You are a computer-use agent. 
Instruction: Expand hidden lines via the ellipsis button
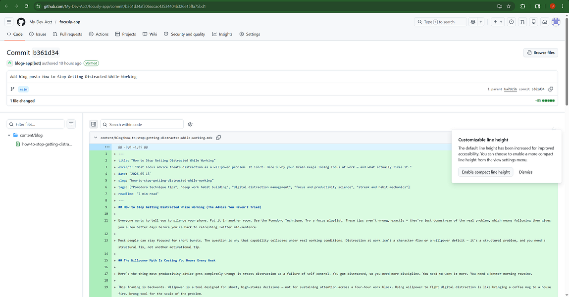(107, 147)
